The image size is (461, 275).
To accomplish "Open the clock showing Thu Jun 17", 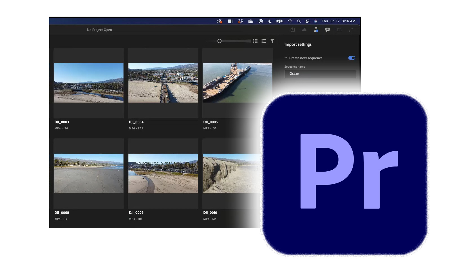I will click(x=339, y=21).
